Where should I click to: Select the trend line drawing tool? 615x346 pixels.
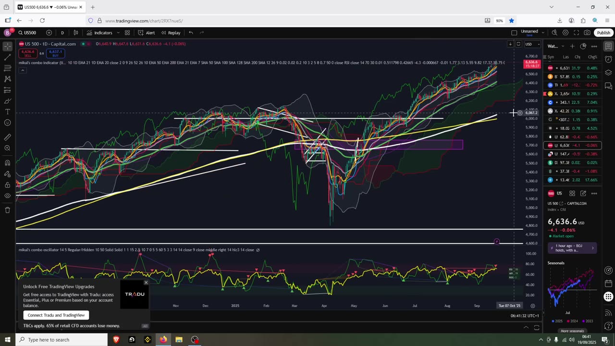[x=7, y=57]
